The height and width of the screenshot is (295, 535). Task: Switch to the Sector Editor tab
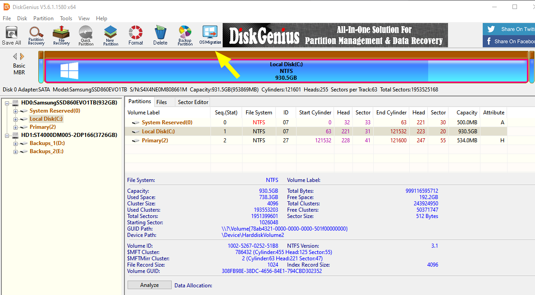[193, 102]
